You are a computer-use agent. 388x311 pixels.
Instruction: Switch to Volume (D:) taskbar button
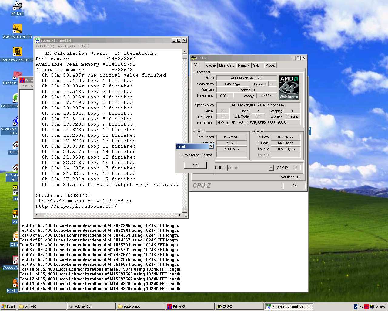pos(91,306)
